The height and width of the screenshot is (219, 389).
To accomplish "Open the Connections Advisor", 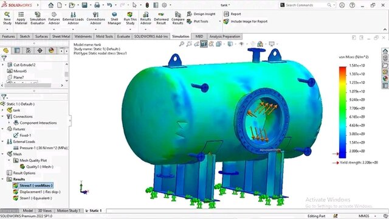I will (x=96, y=18).
